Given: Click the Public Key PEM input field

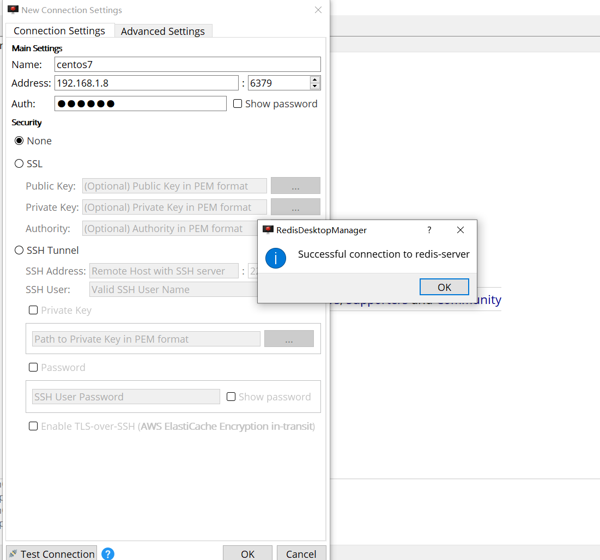Looking at the screenshot, I should click(x=174, y=186).
